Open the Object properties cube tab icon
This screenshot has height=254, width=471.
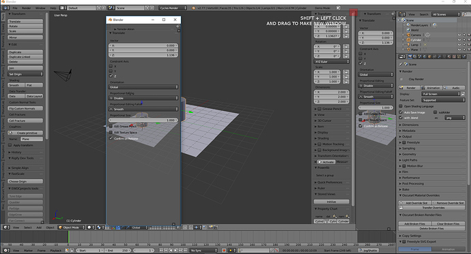click(x=429, y=57)
